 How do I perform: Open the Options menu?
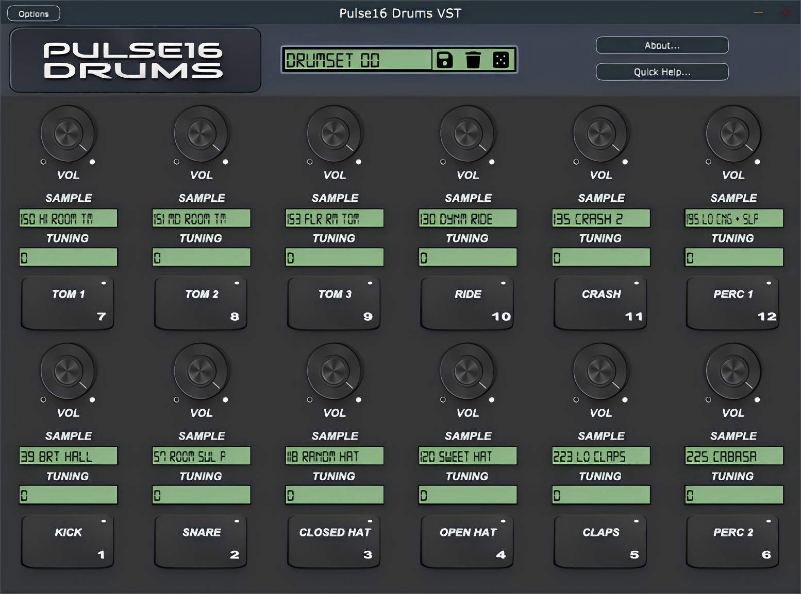[34, 13]
